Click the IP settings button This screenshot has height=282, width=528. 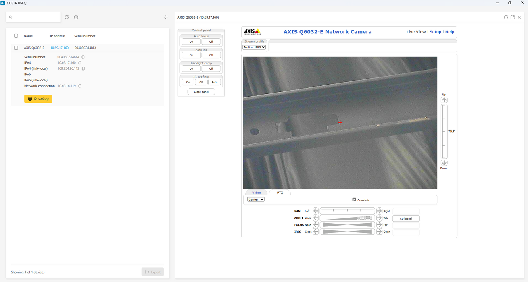coord(38,99)
